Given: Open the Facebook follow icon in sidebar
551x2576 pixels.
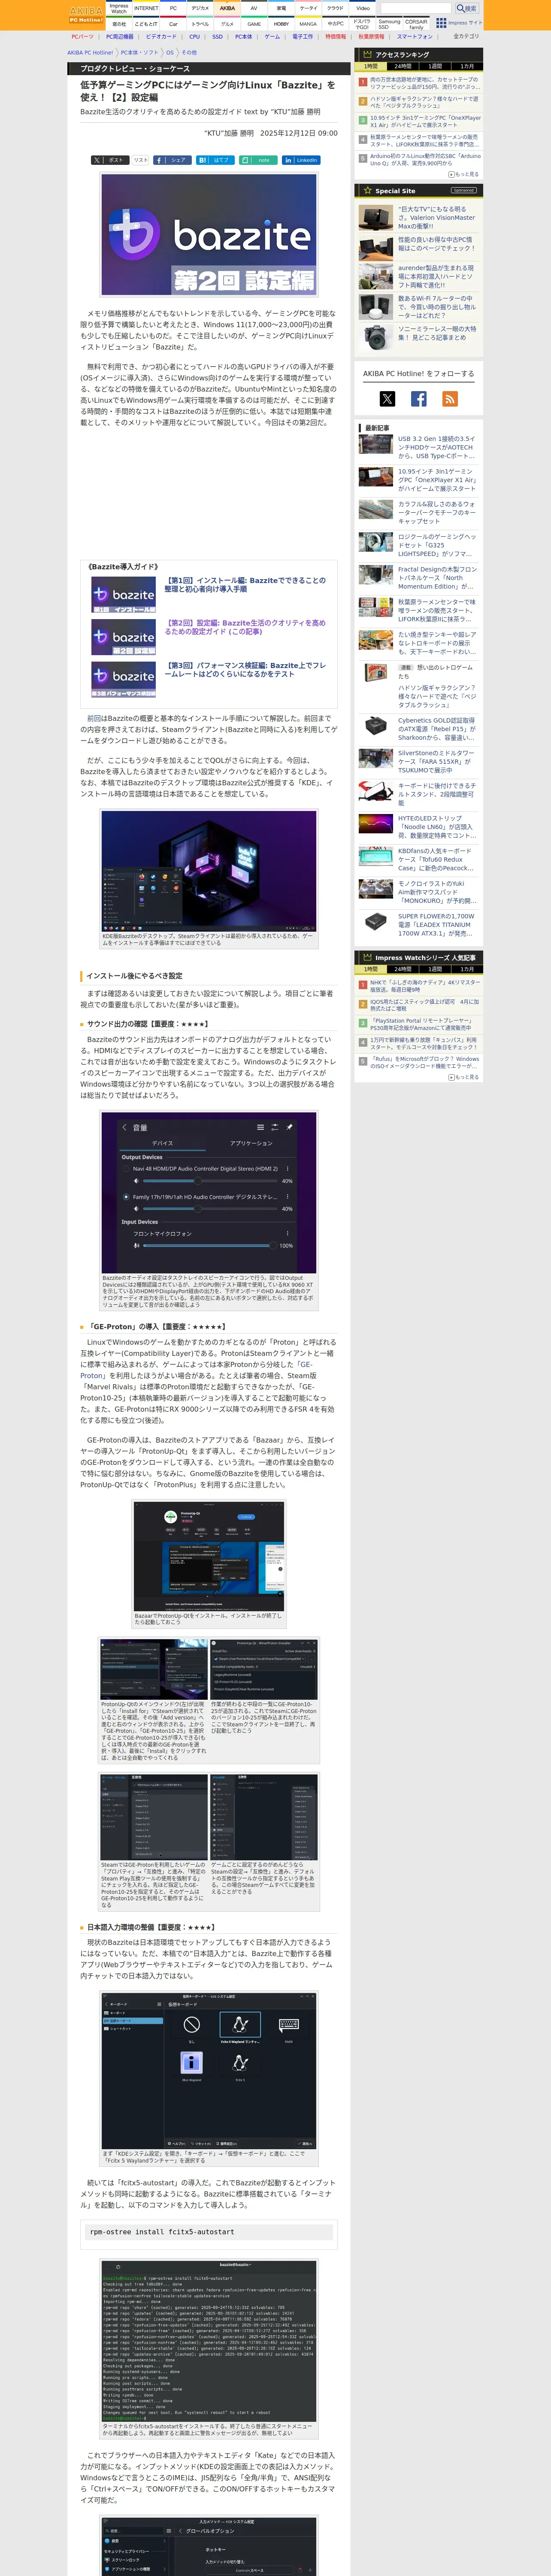Looking at the screenshot, I should [x=419, y=399].
